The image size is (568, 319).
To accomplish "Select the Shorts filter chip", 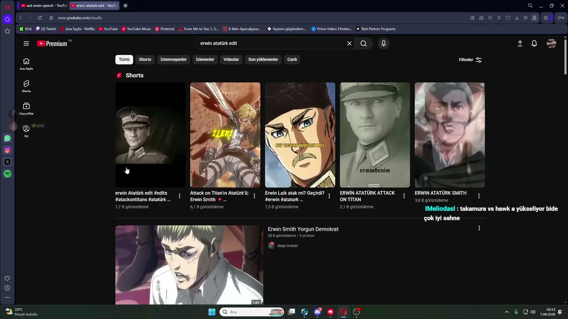I will [x=145, y=59].
